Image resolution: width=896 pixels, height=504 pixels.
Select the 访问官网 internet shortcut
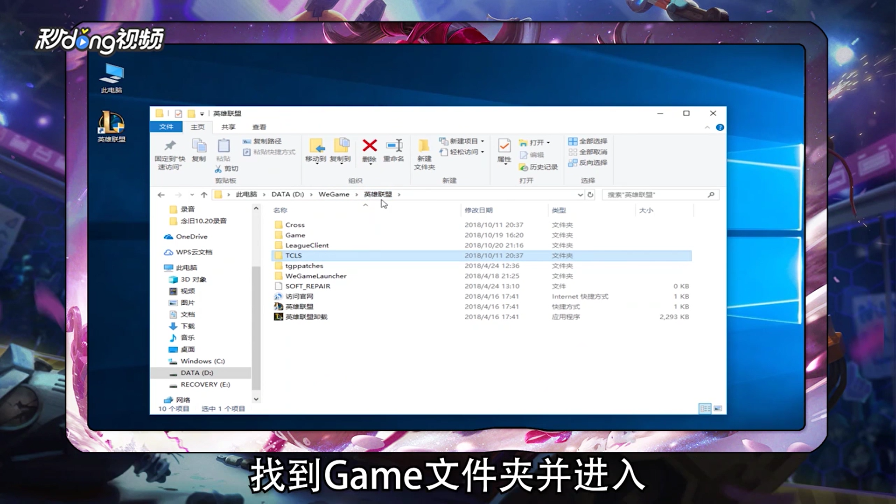(x=481, y=297)
